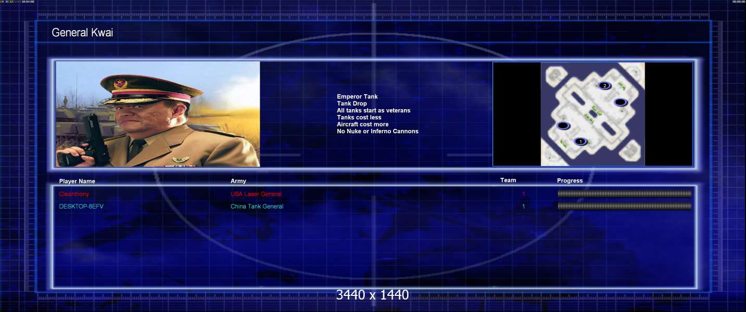Click 'All tanks start as veterans' text
The image size is (746, 312).
pyautogui.click(x=374, y=110)
